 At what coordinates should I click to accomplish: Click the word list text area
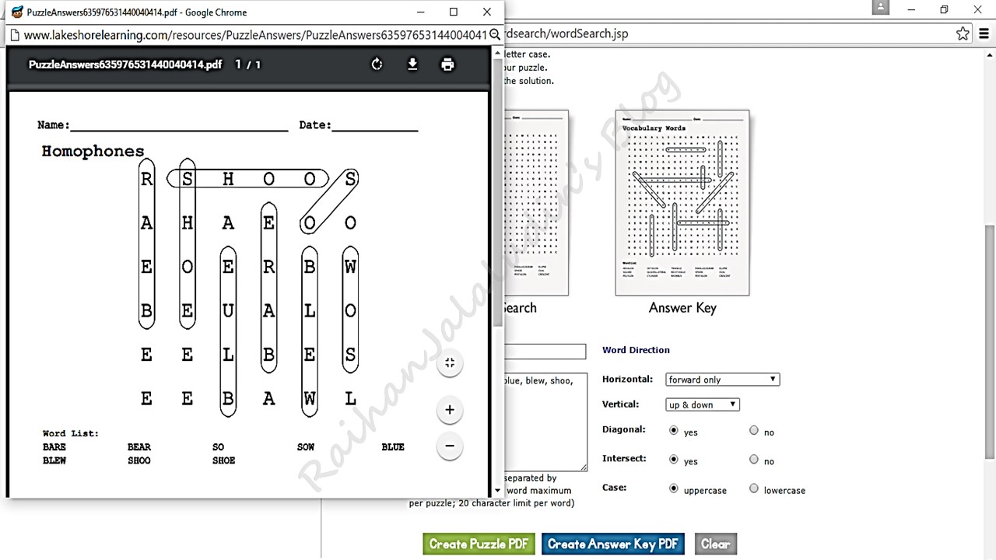[545, 422]
